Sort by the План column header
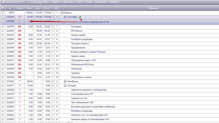The image size is (219, 123). click(29, 8)
